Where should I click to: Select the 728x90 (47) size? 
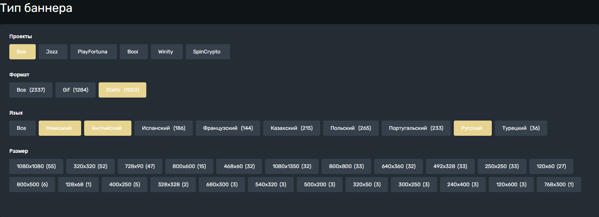coord(140,166)
